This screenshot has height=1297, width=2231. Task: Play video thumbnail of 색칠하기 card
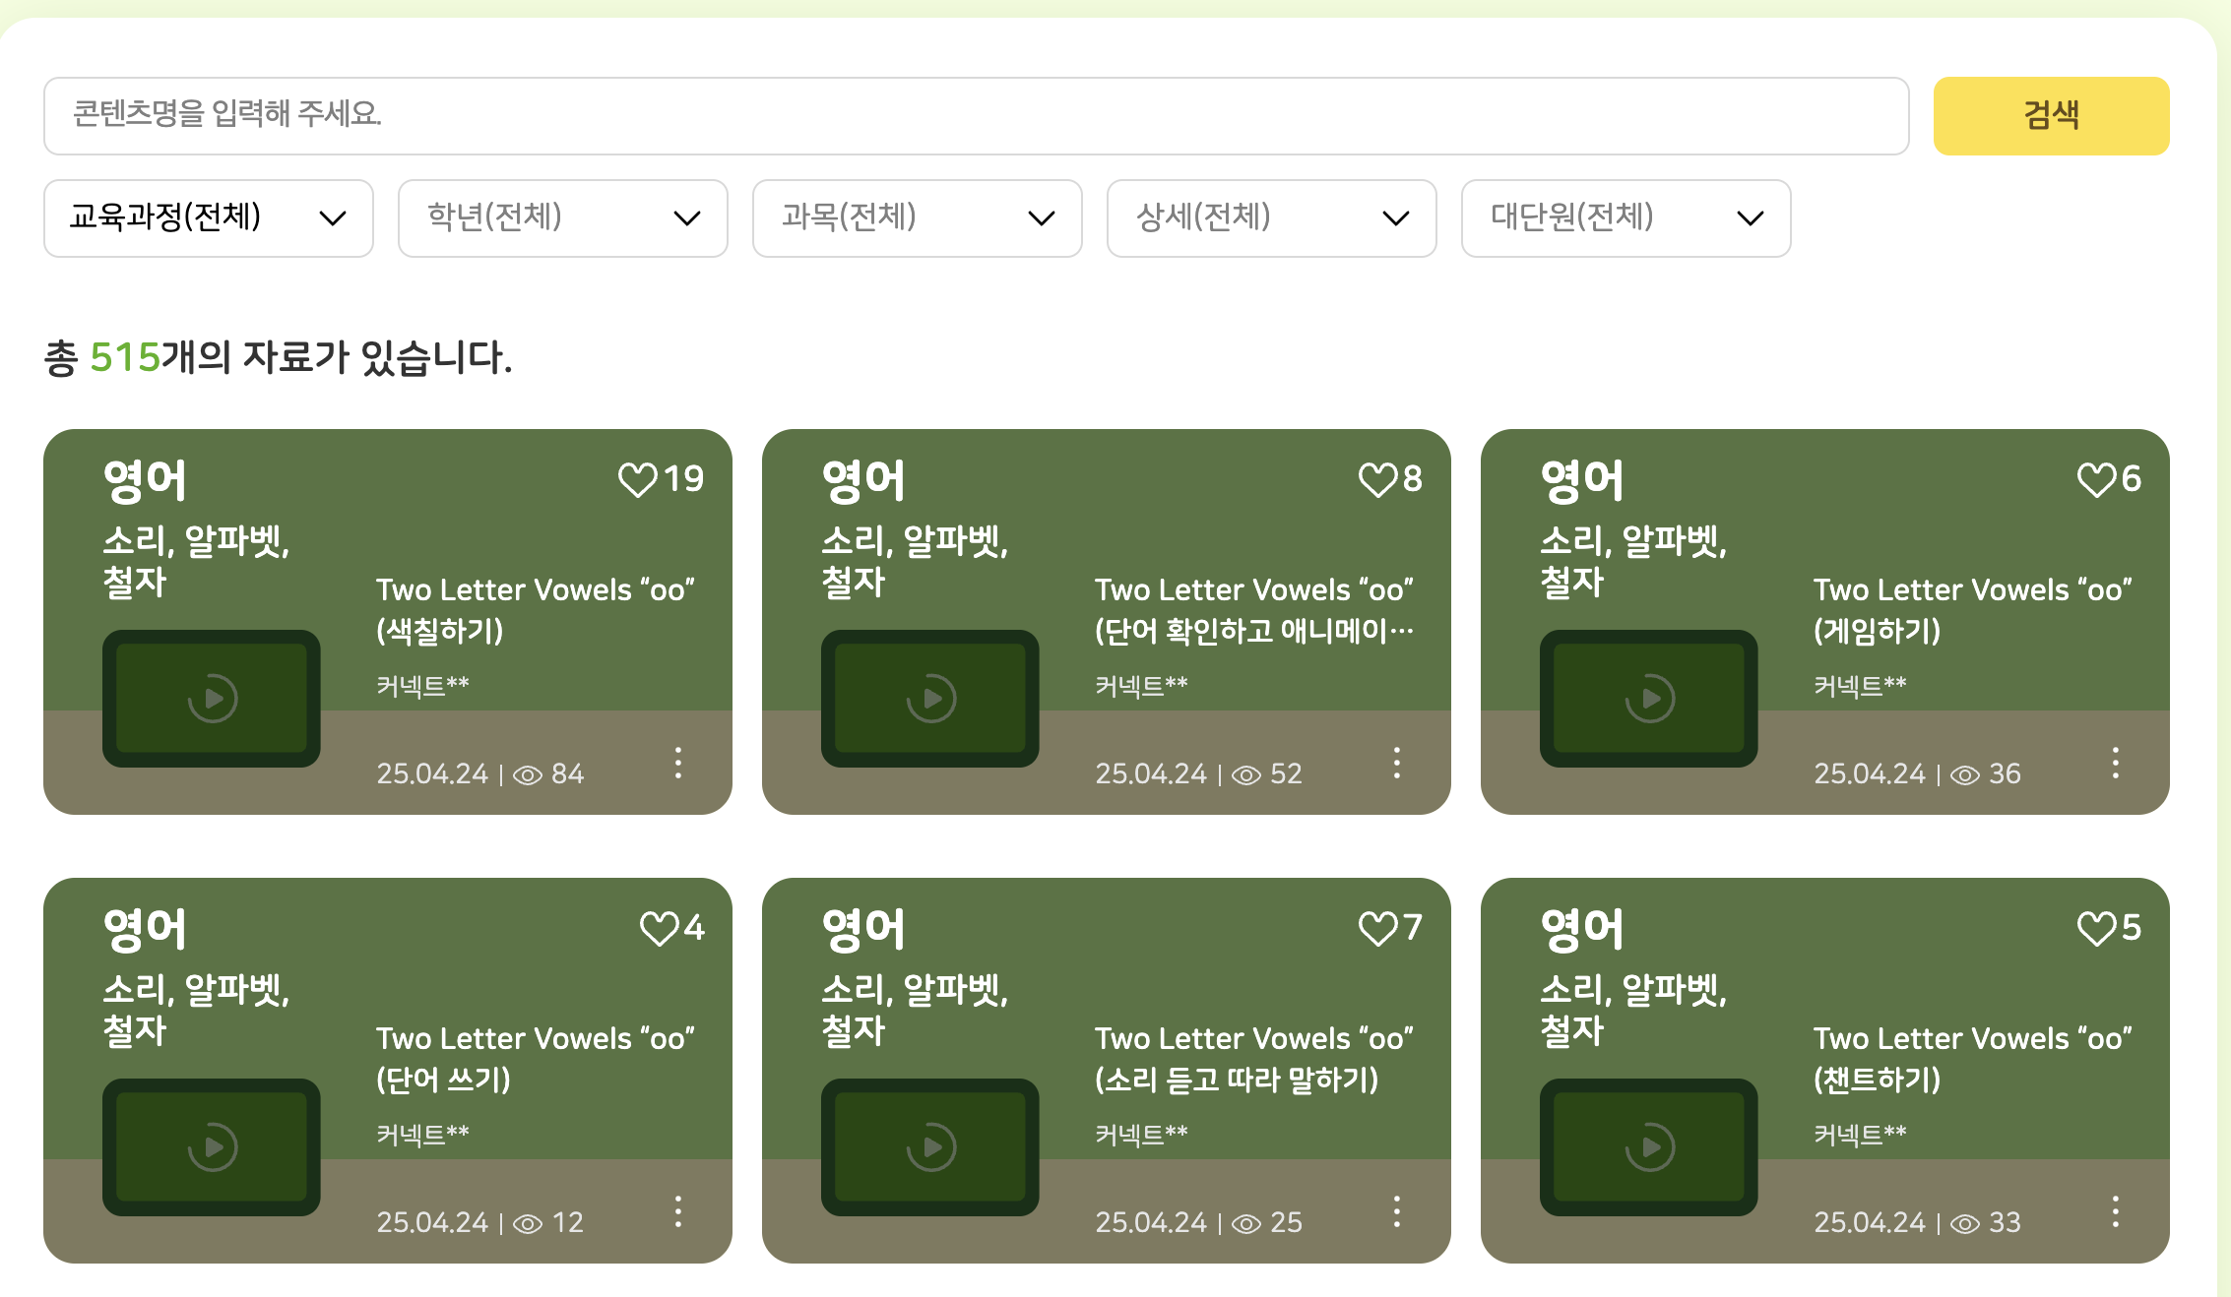point(212,699)
